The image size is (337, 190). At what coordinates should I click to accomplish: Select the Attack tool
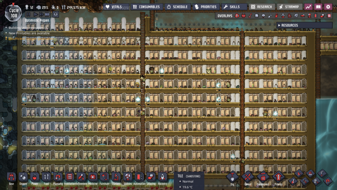tap(305, 181)
